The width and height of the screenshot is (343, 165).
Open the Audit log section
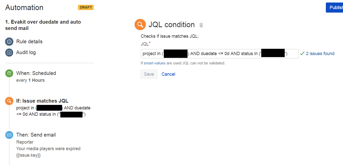pyautogui.click(x=26, y=52)
